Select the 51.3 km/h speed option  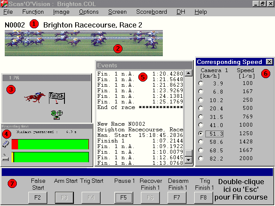click(201, 133)
